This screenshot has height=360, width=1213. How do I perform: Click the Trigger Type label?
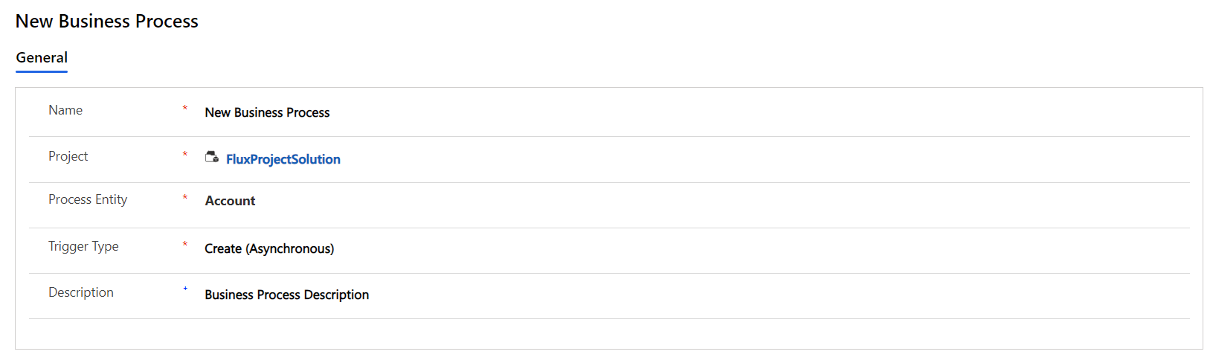pos(83,246)
